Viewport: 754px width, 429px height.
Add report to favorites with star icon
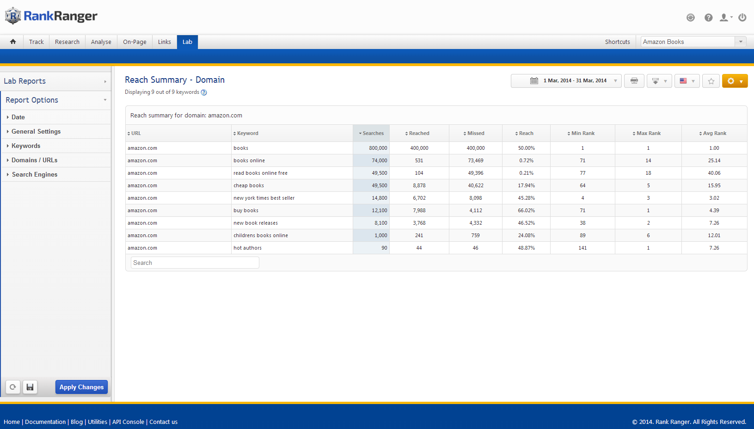coord(711,81)
